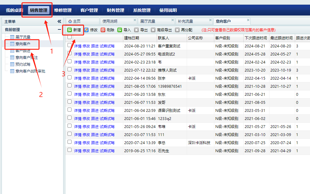Screen dimensions: 310x194
Task: Click the 再分配 reassign icon
Action: 177,30
